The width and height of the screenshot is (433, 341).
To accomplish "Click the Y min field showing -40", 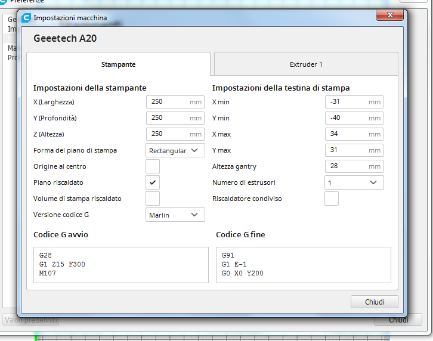I will coord(354,118).
